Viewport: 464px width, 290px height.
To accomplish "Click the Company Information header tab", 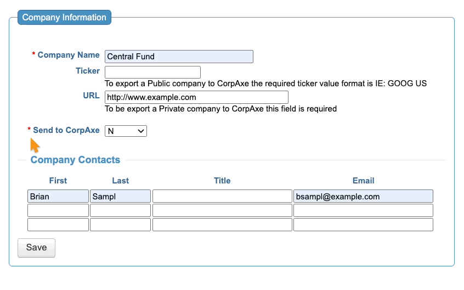I will [64, 18].
